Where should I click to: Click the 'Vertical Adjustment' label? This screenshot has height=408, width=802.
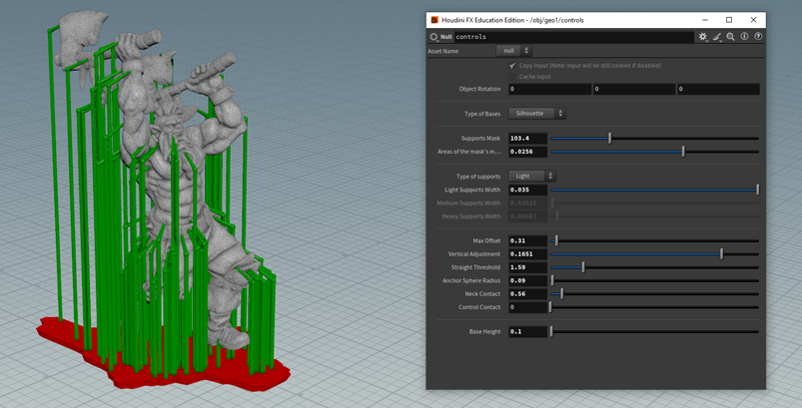[474, 254]
